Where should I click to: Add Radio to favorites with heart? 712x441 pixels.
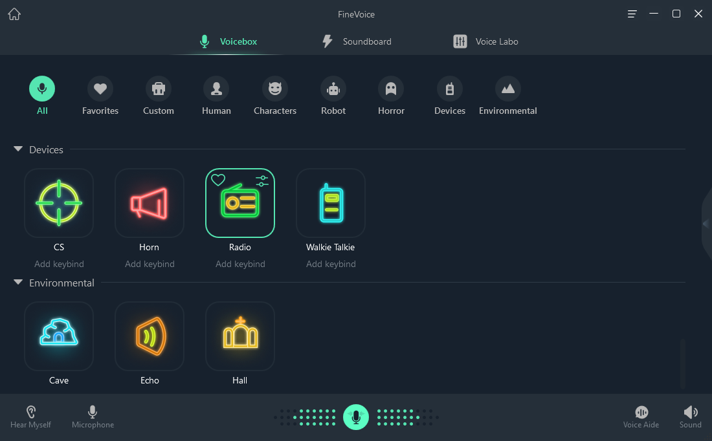pyautogui.click(x=218, y=180)
